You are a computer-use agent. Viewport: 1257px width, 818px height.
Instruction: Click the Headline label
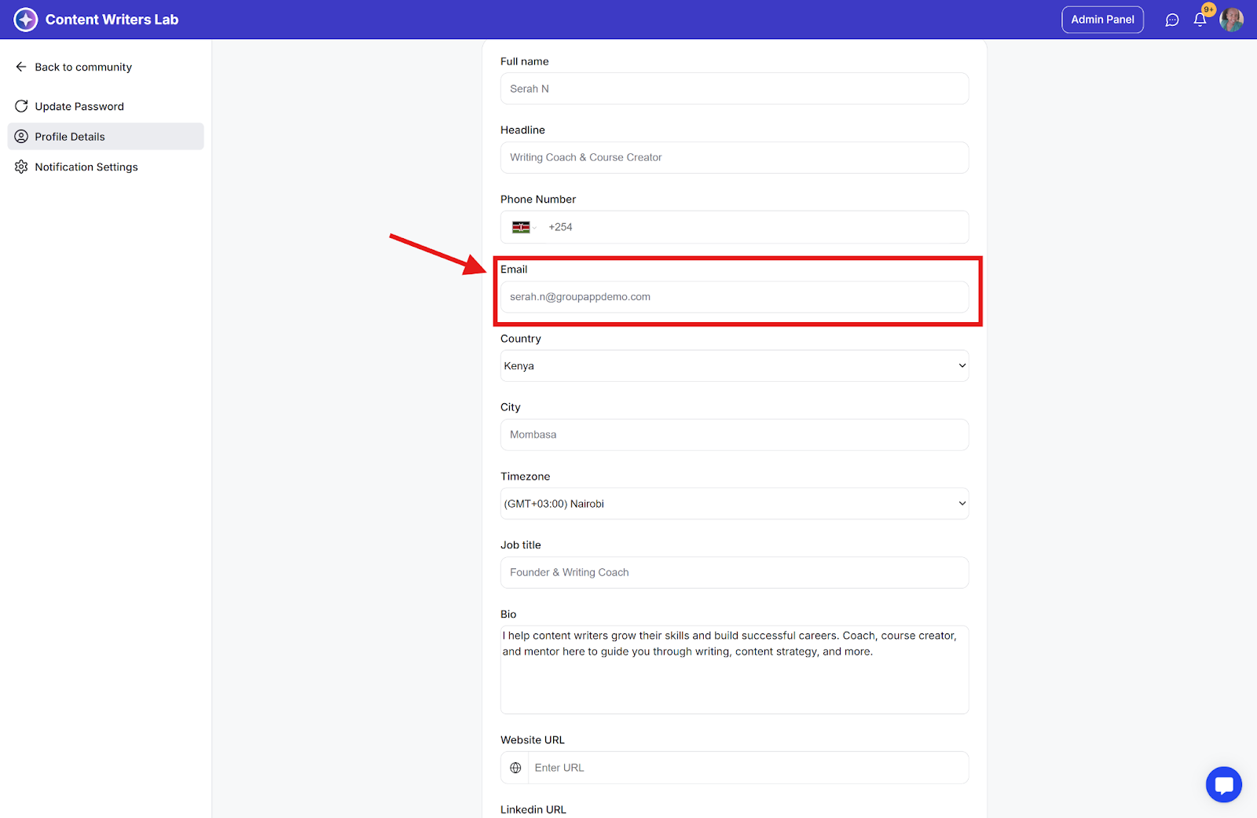tap(522, 130)
